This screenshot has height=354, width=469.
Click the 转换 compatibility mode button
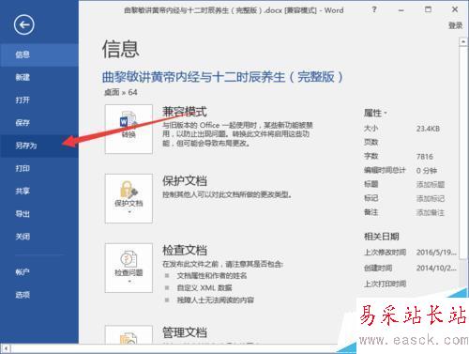[129, 129]
